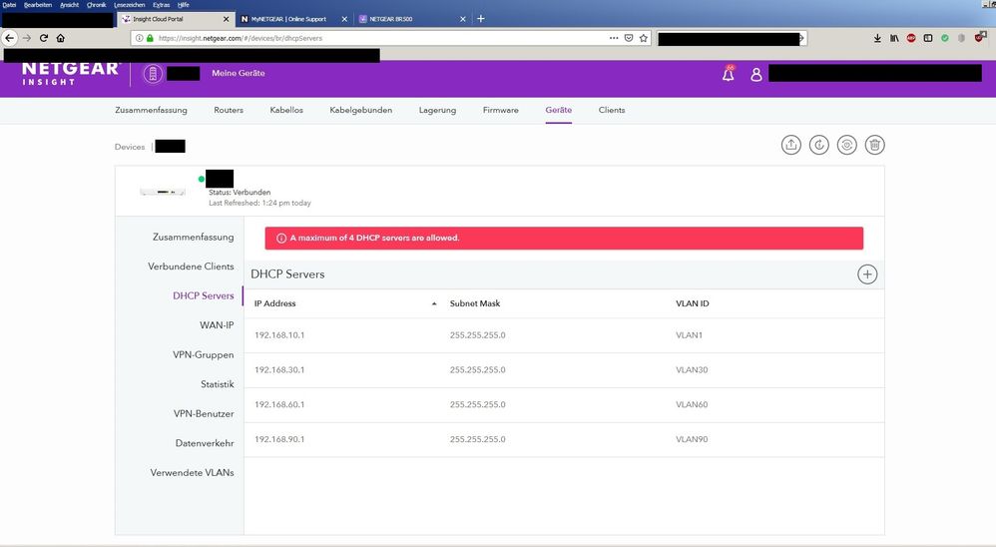Image resolution: width=996 pixels, height=547 pixels.
Task: Bookmark this page with the star icon
Action: pos(644,38)
